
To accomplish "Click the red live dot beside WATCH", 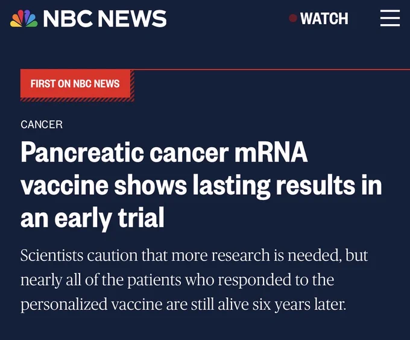I will (293, 18).
